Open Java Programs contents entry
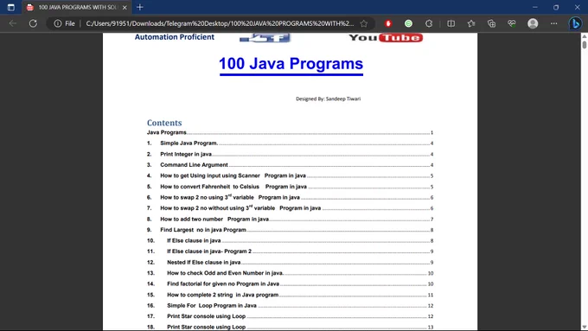The height and width of the screenshot is (331, 588). point(290,132)
